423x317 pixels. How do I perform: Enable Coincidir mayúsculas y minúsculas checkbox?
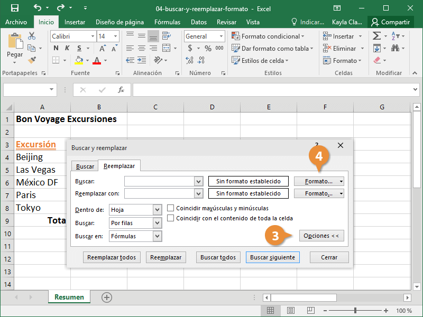pos(171,208)
